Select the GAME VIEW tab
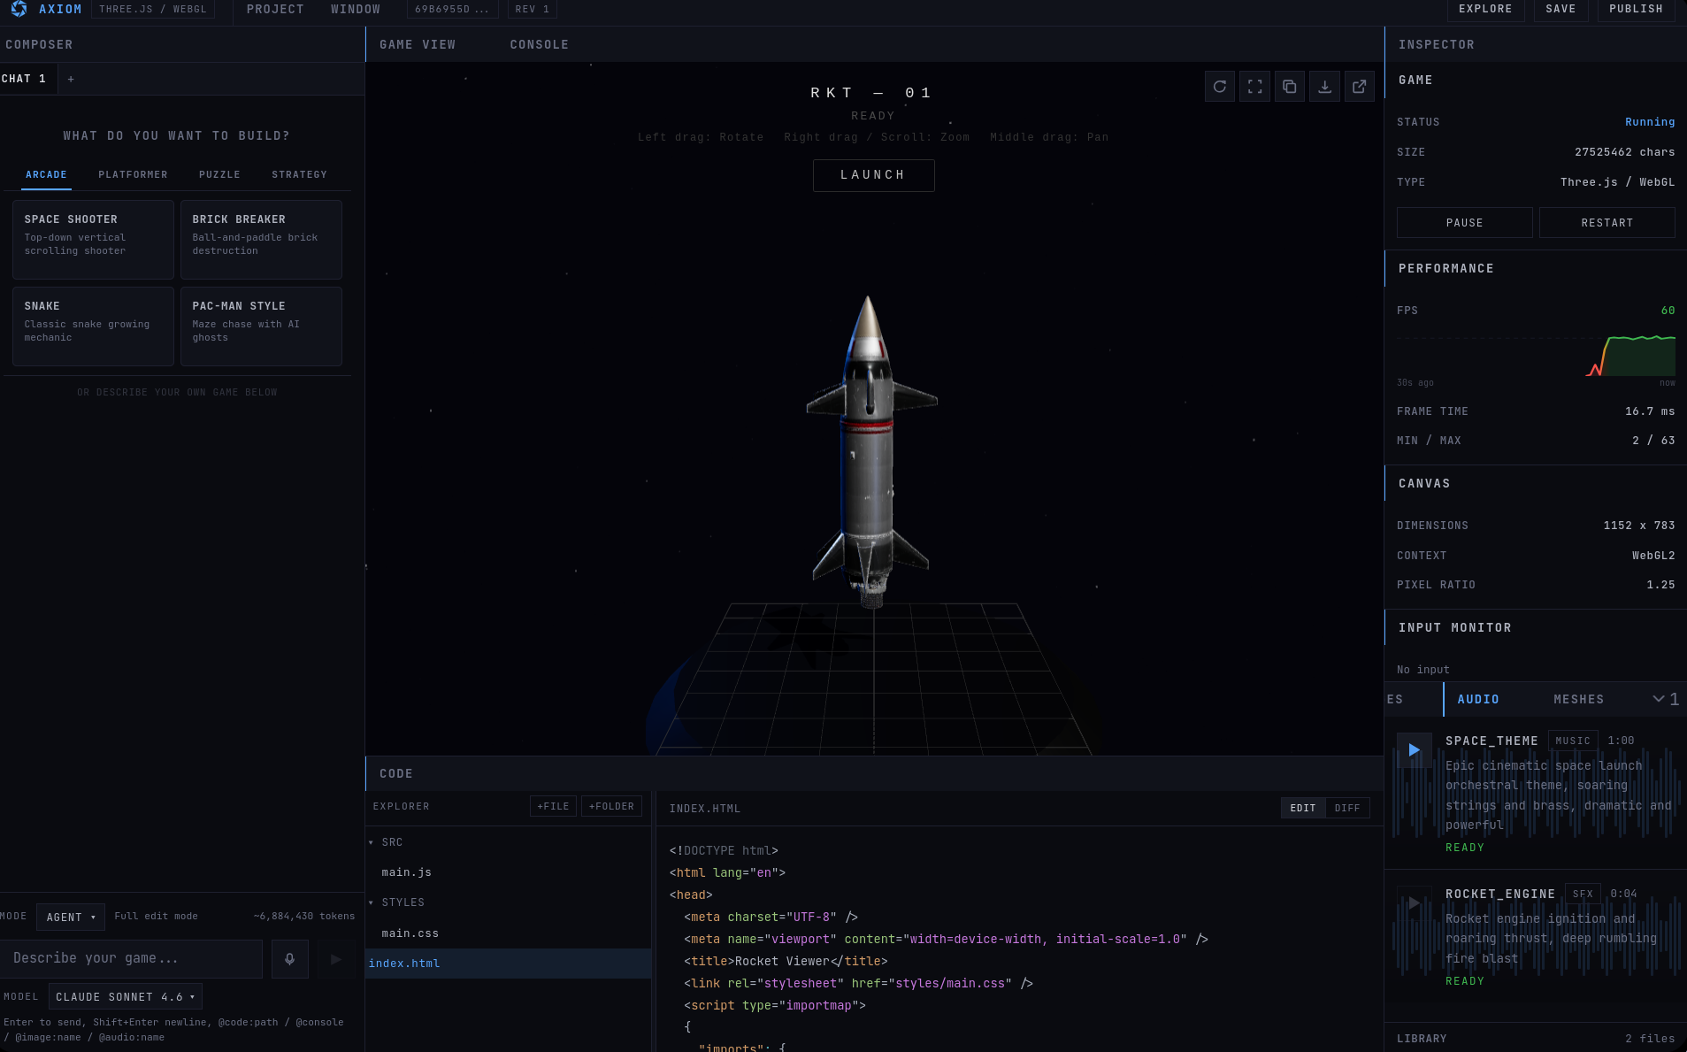 [x=418, y=45]
